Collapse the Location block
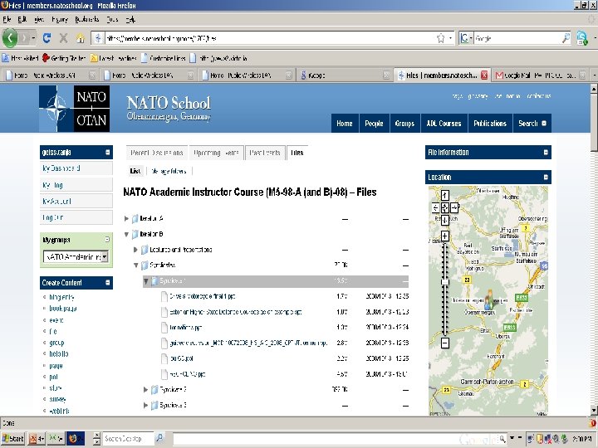The image size is (598, 448). pyautogui.click(x=546, y=178)
